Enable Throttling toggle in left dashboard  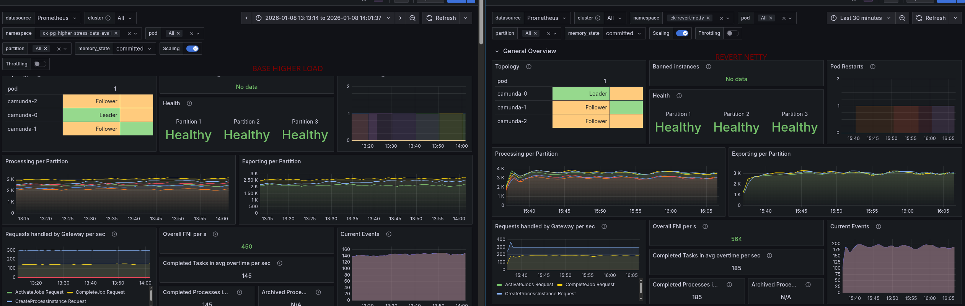pos(40,64)
